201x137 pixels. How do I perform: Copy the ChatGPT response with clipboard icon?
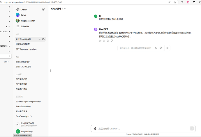[x=104, y=41]
